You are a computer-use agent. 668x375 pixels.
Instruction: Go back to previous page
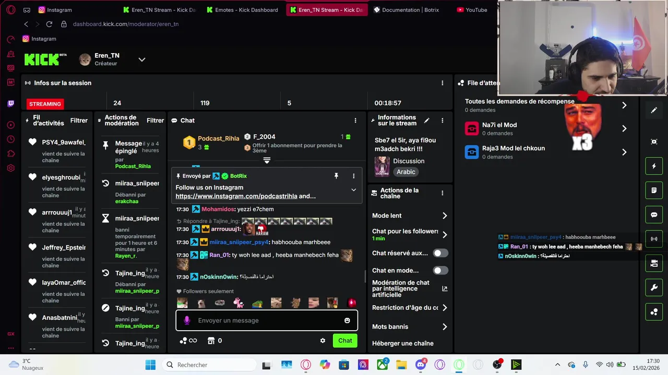pyautogui.click(x=26, y=24)
